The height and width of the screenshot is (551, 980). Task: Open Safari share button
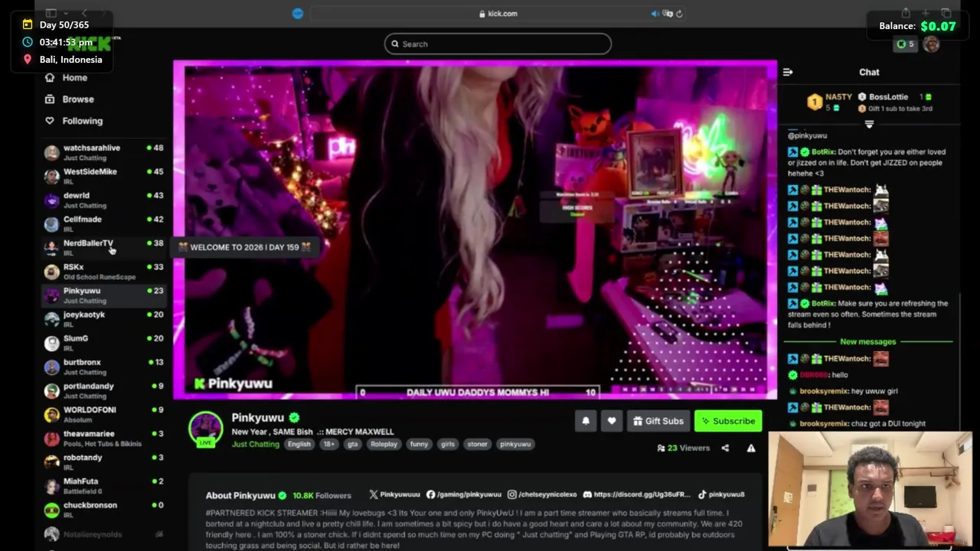[x=906, y=13]
